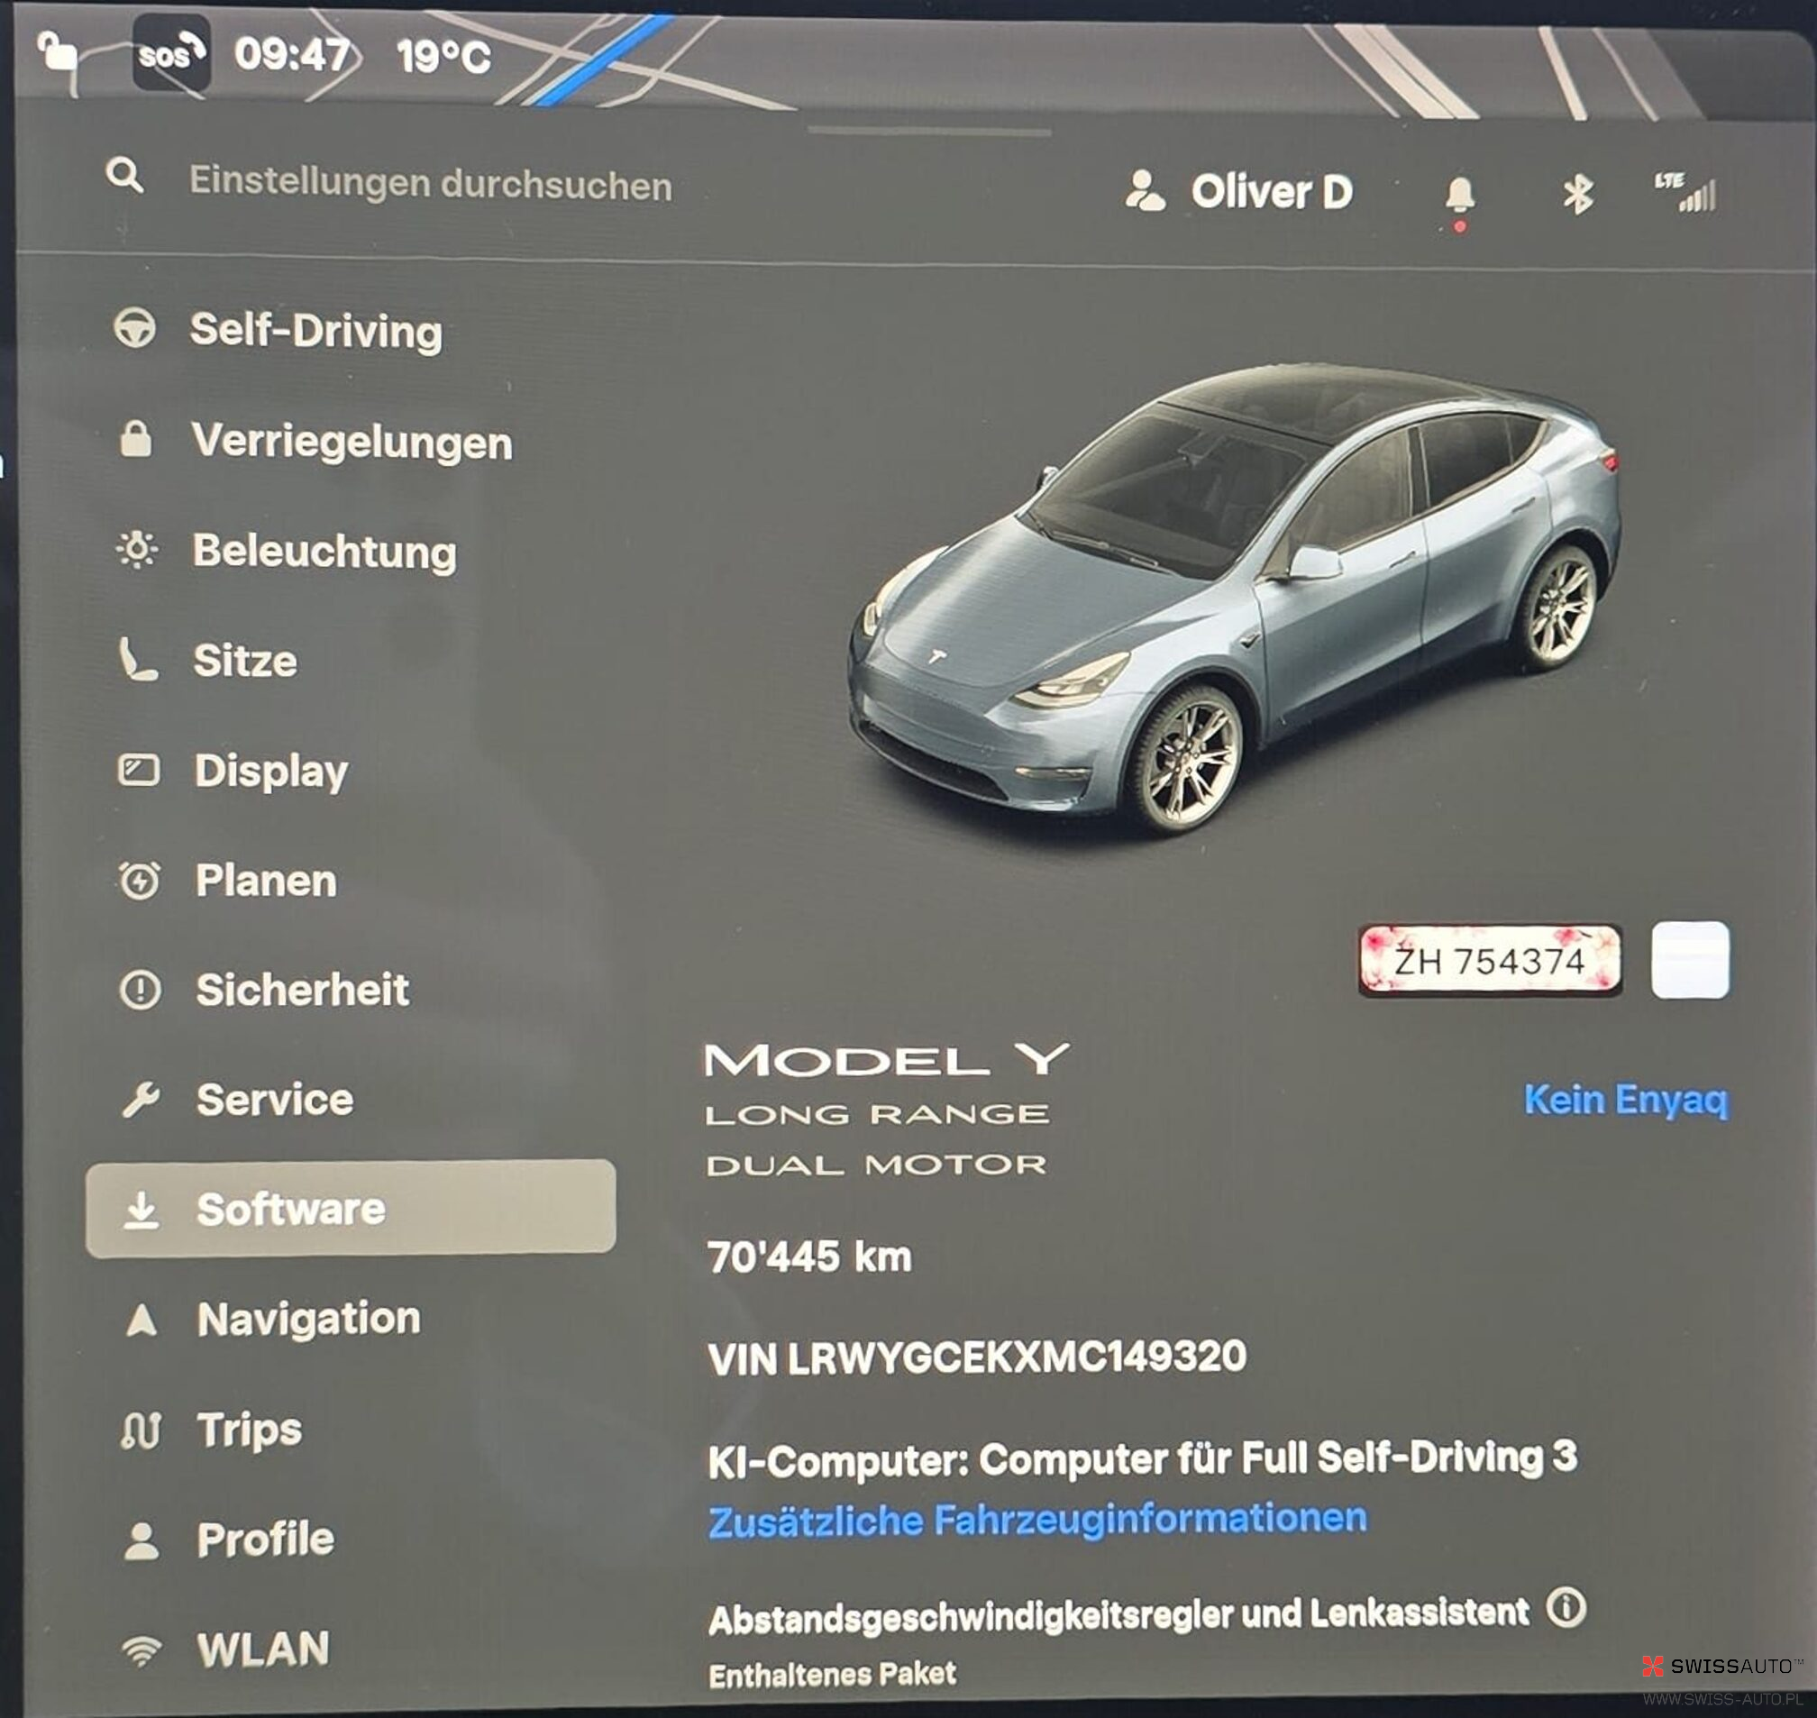Tap the Oliver D profile name
Image resolution: width=1817 pixels, height=1718 pixels.
click(x=1271, y=192)
